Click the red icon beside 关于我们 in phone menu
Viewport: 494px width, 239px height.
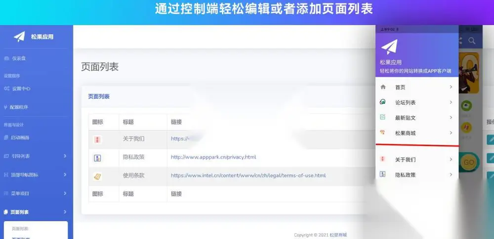[383, 159]
